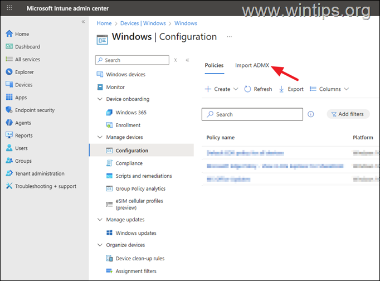This screenshot has height=281, width=380.
Task: Open Device clean-up rules icon
Action: 109,258
